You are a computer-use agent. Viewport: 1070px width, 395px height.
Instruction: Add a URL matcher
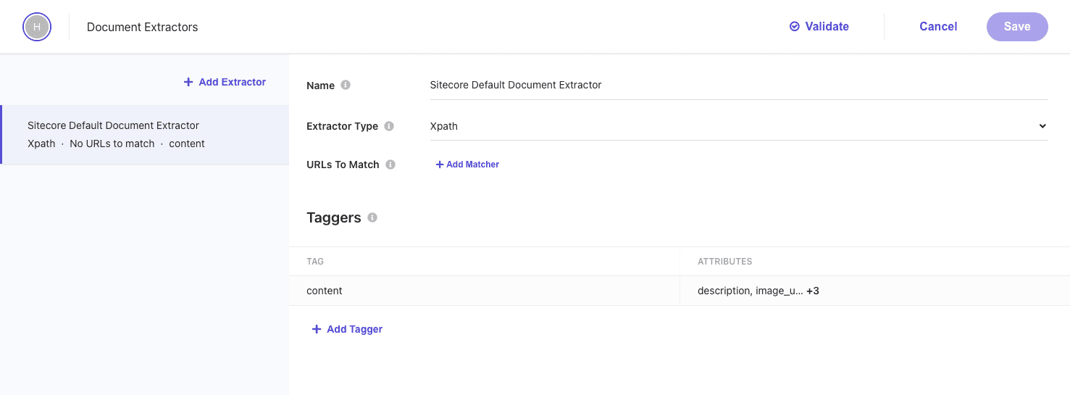[x=467, y=165]
